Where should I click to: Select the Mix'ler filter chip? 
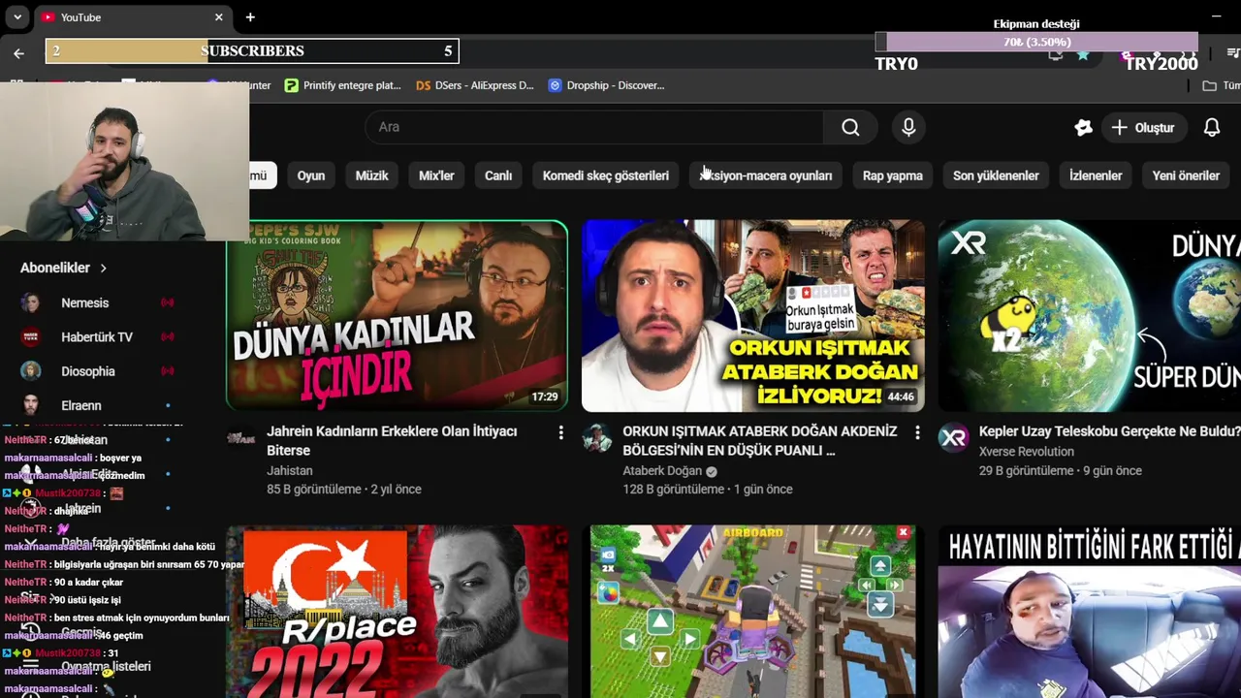point(436,175)
